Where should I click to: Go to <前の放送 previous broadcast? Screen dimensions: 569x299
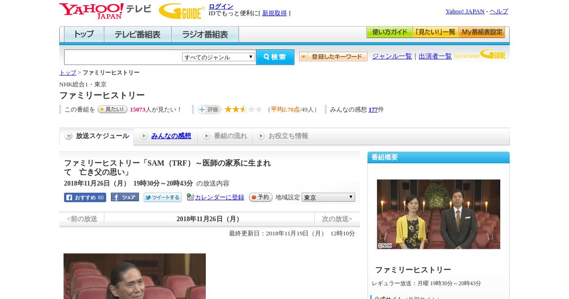[82, 219]
